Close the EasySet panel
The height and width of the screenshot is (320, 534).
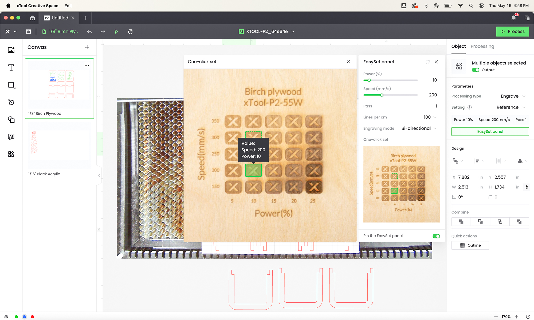(x=436, y=62)
